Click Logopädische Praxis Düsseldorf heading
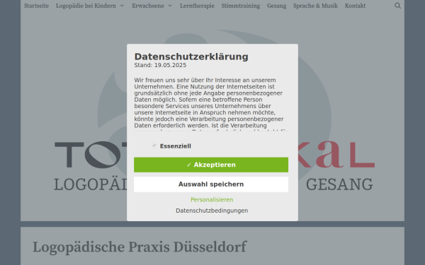The height and width of the screenshot is (265, 425). [x=140, y=247]
